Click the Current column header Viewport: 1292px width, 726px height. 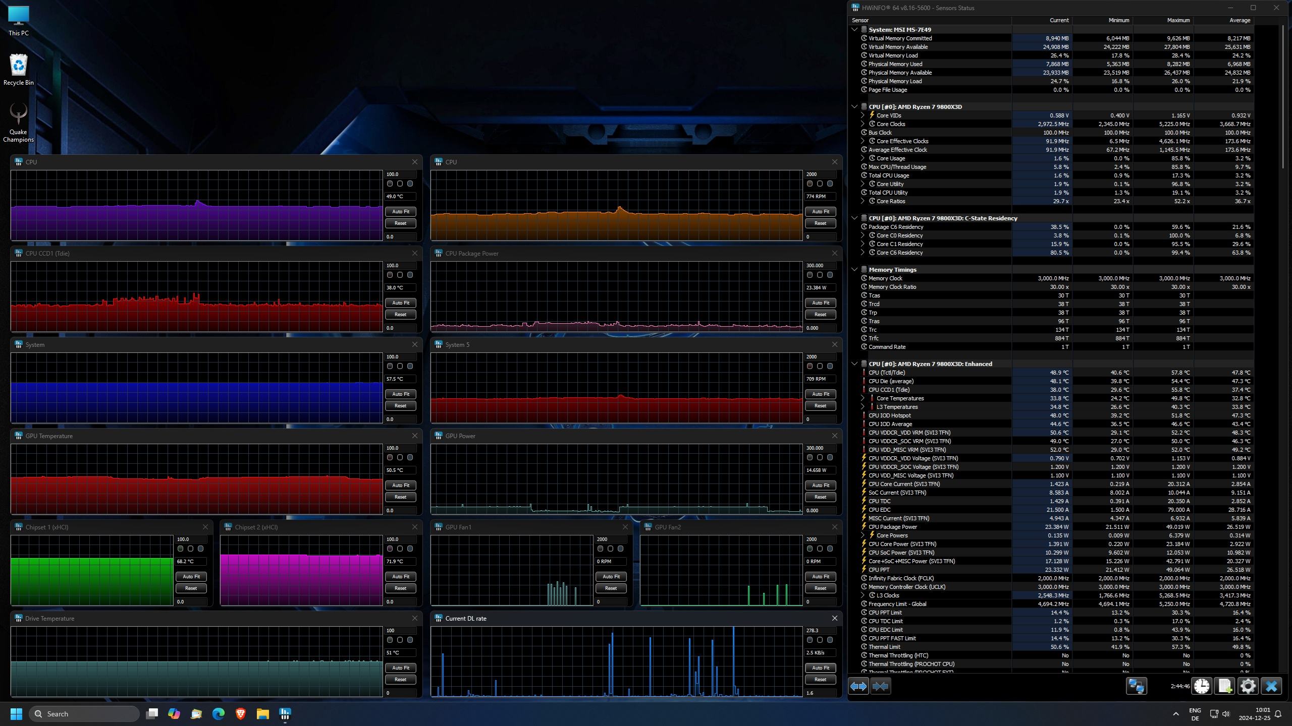click(x=1042, y=20)
